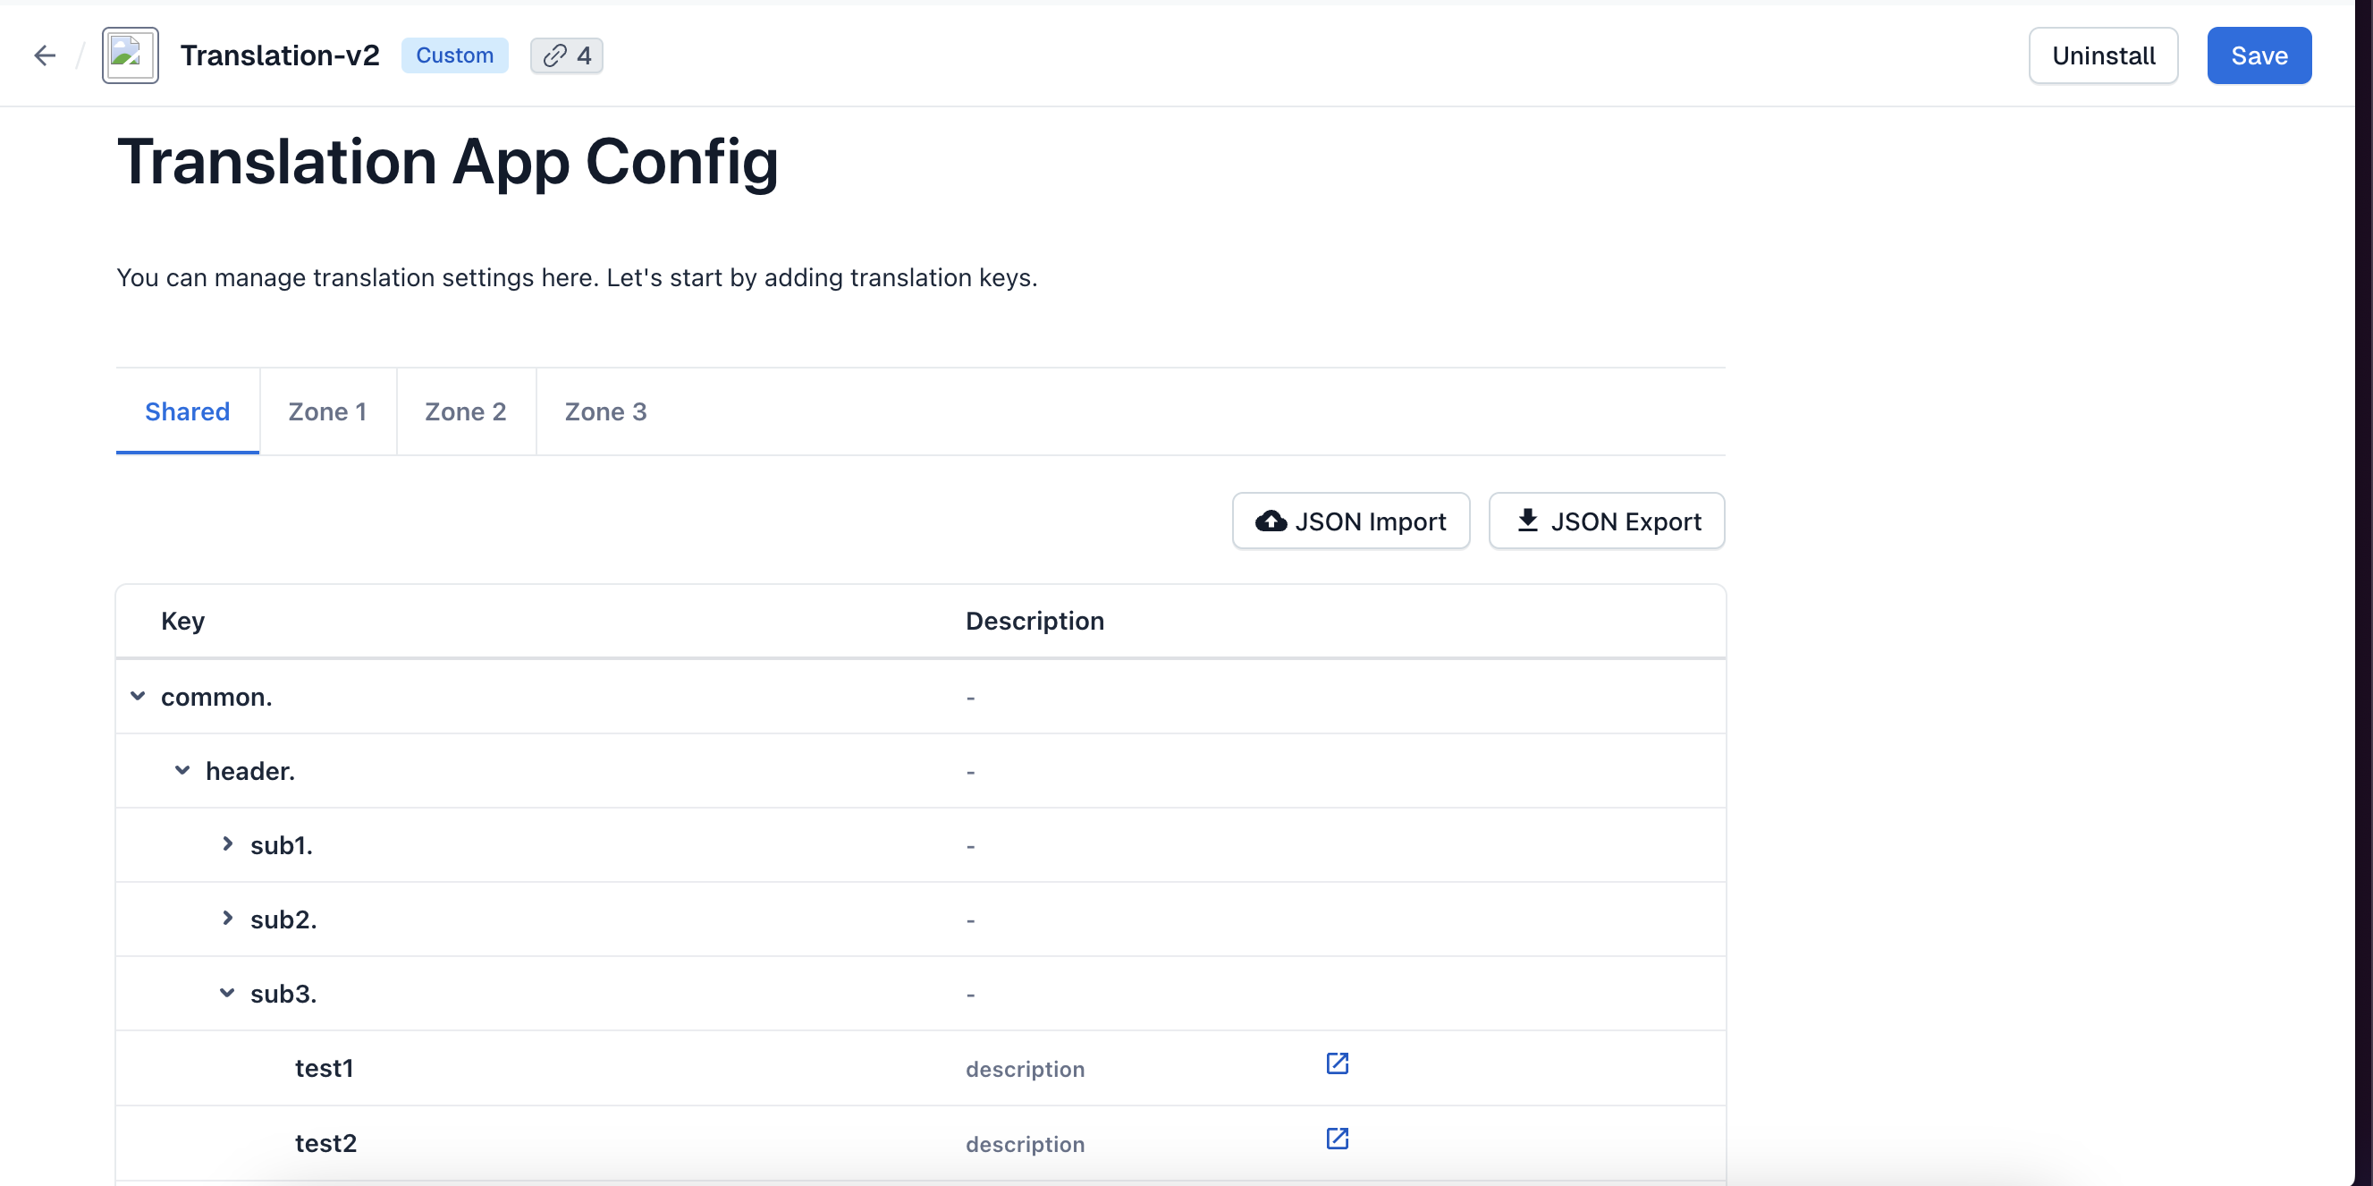
Task: Click the Custom badge label
Action: click(454, 56)
